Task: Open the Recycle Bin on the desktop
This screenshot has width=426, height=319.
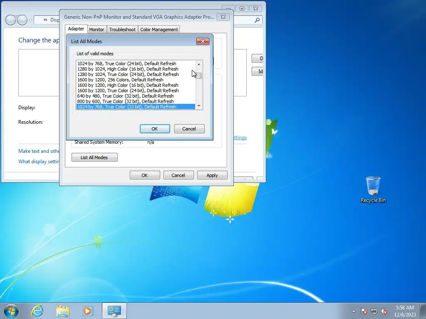Action: [x=373, y=189]
